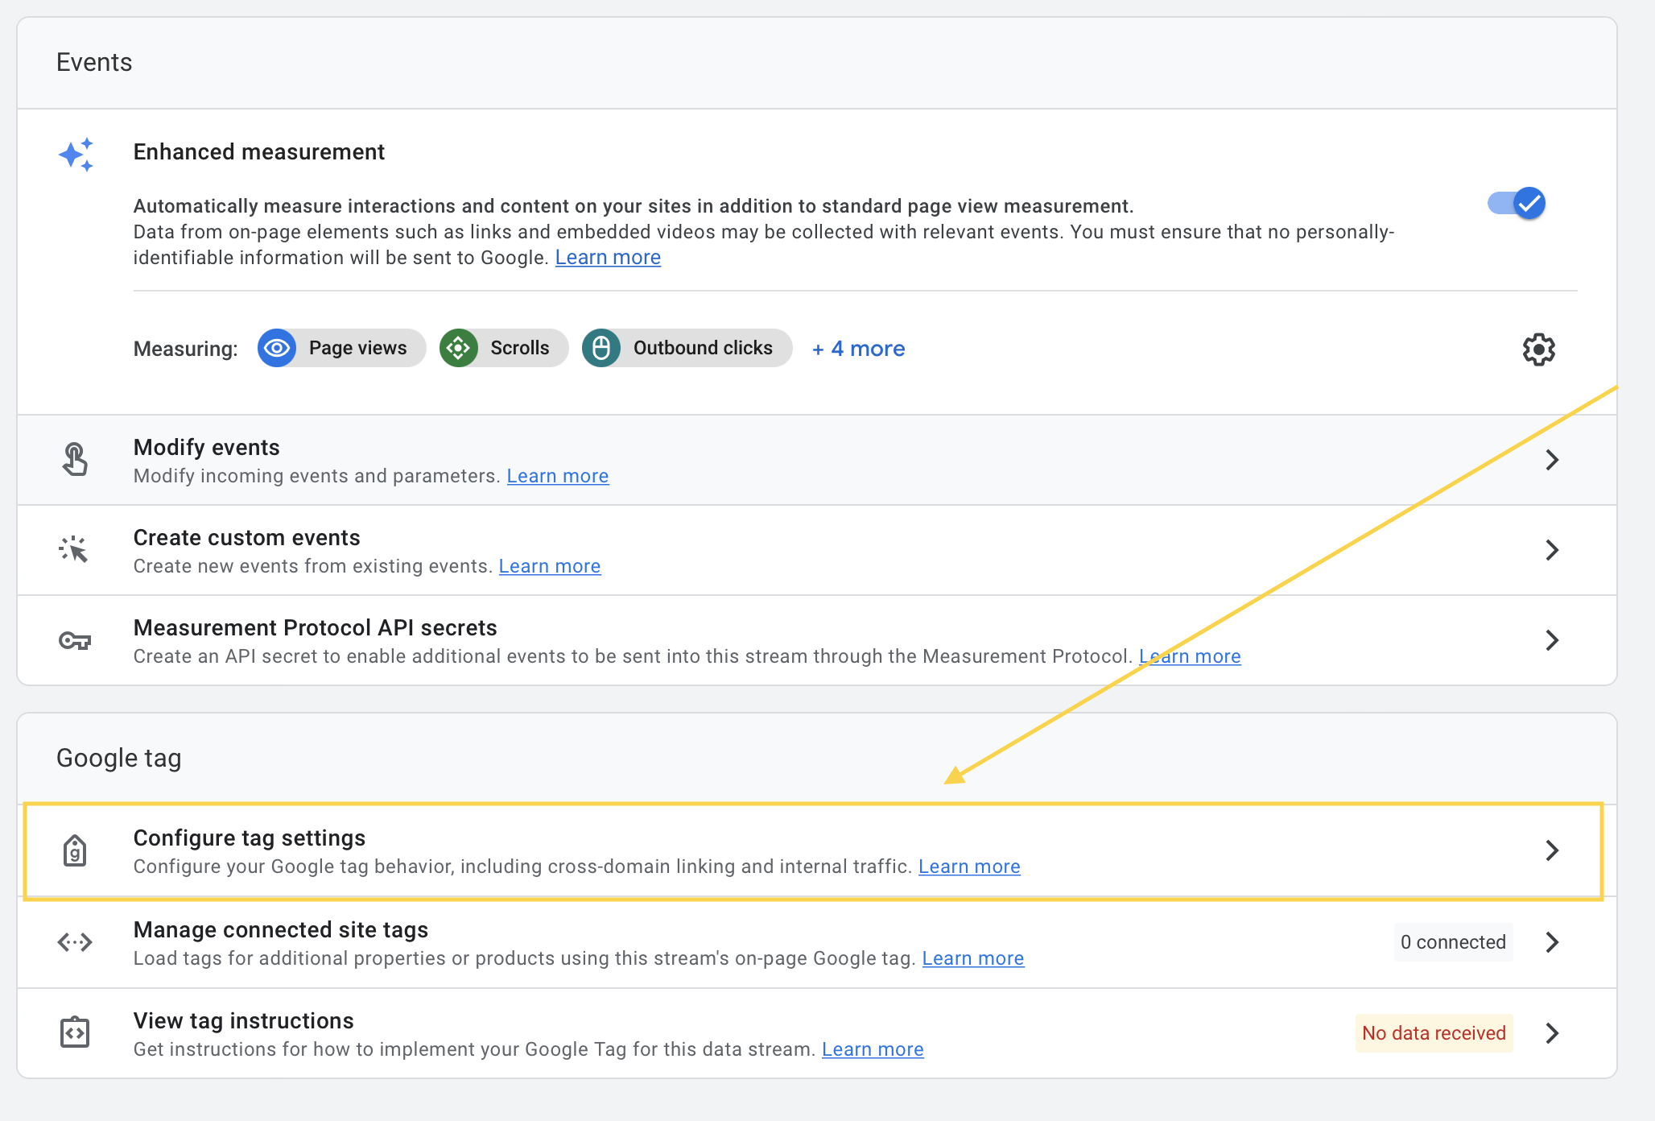Show the + 4 more measurements
Screen dimensions: 1655x1121
click(x=858, y=349)
